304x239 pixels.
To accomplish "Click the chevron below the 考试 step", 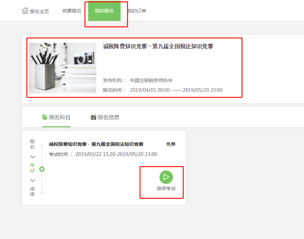I will pyautogui.click(x=32, y=181).
